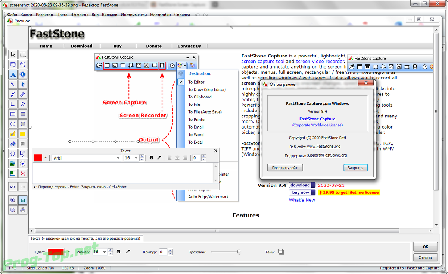Select the filled ellipse tool

(23, 124)
